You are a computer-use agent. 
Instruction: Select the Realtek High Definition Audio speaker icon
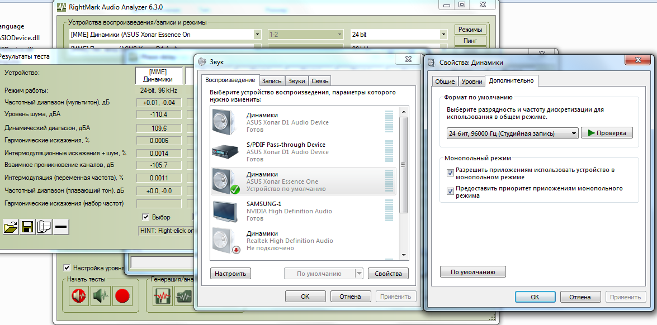pos(226,241)
